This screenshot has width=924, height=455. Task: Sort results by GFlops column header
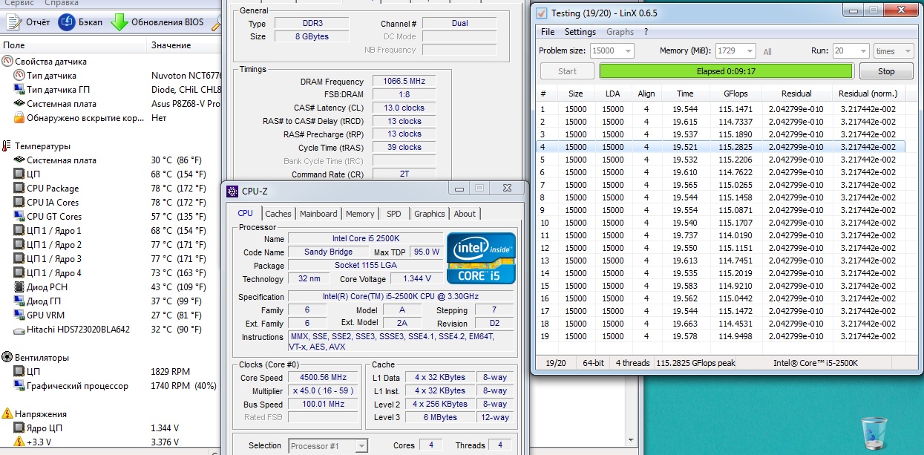click(735, 94)
